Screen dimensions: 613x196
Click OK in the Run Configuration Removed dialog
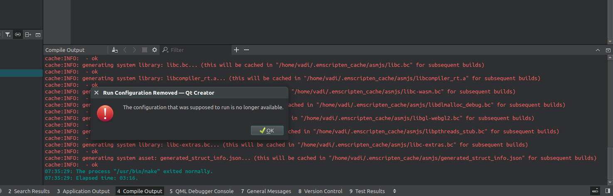[x=267, y=130]
